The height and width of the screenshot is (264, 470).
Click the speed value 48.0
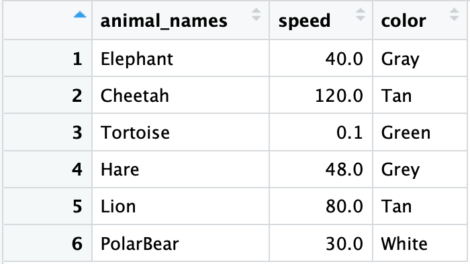(344, 170)
